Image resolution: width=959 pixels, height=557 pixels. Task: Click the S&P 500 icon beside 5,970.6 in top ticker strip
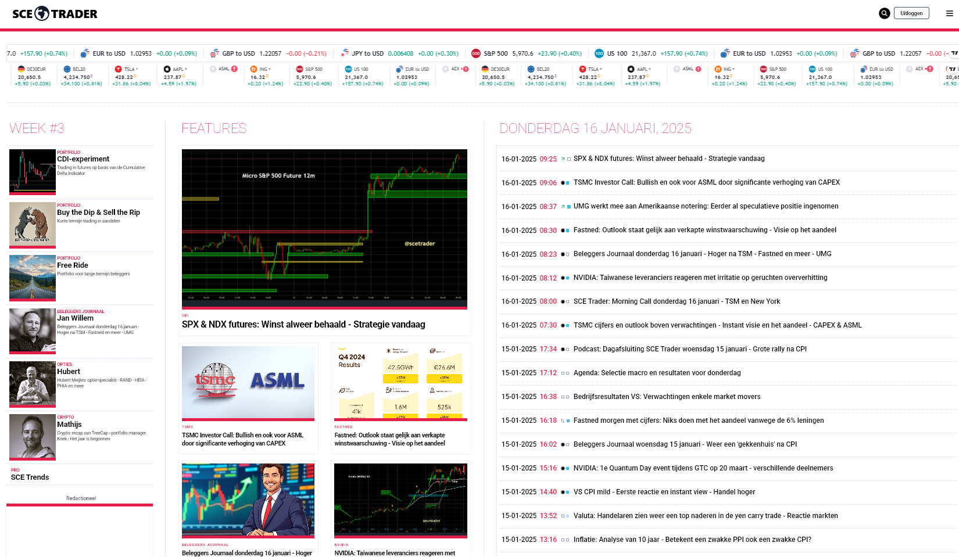(476, 53)
